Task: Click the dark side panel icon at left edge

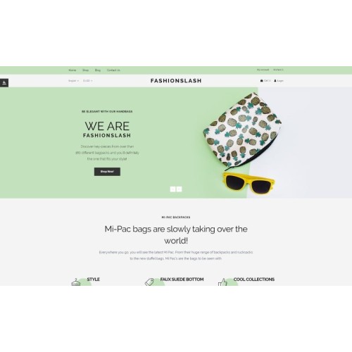Action: 4,82
